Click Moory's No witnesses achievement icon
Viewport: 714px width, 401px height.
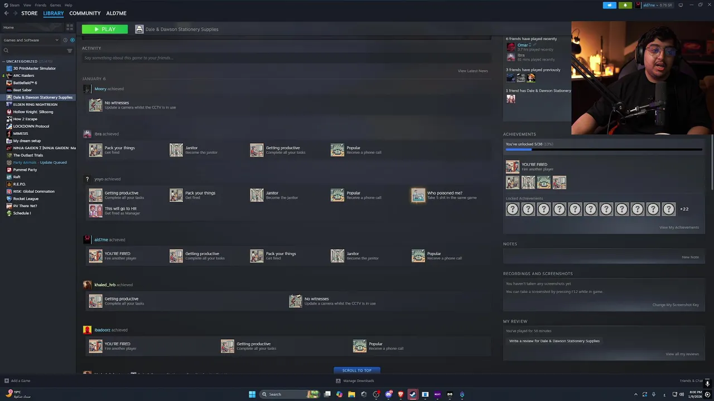tap(95, 105)
